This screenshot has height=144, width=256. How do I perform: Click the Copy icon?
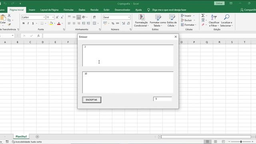click(9, 20)
